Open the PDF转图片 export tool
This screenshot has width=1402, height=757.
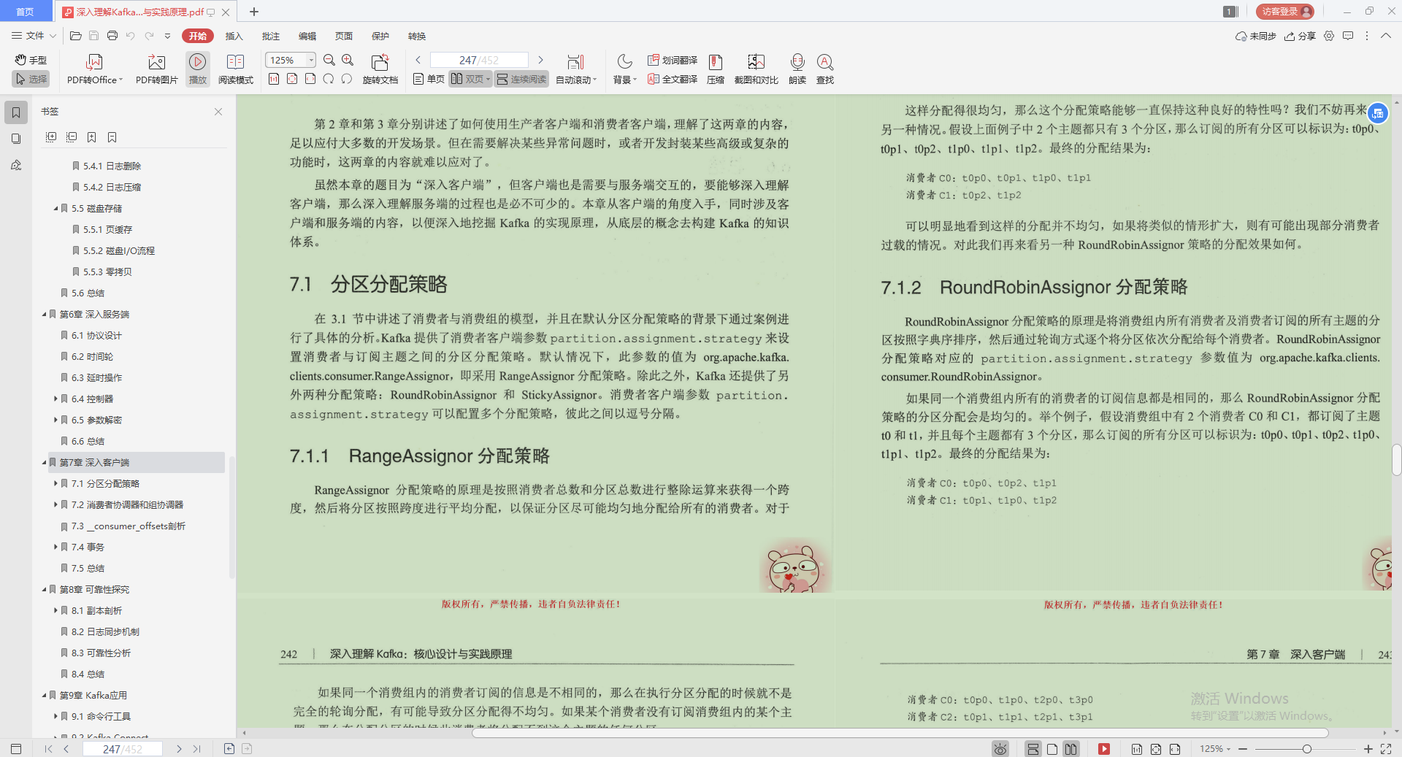pos(155,69)
